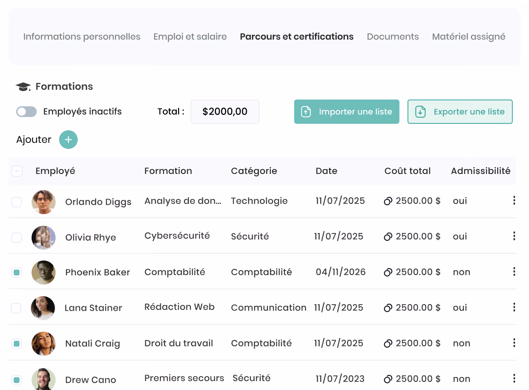
Task: Click Natali Craig avatar photo
Action: [43, 343]
